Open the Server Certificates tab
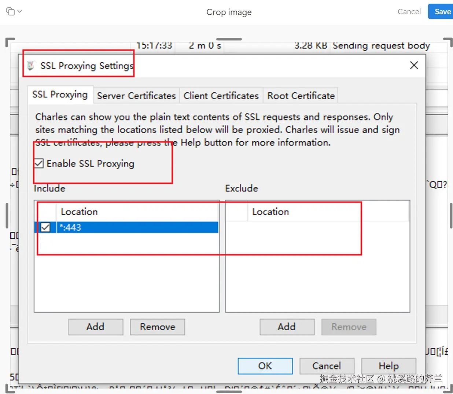Viewport: 453px width, 394px height. pyautogui.click(x=136, y=96)
